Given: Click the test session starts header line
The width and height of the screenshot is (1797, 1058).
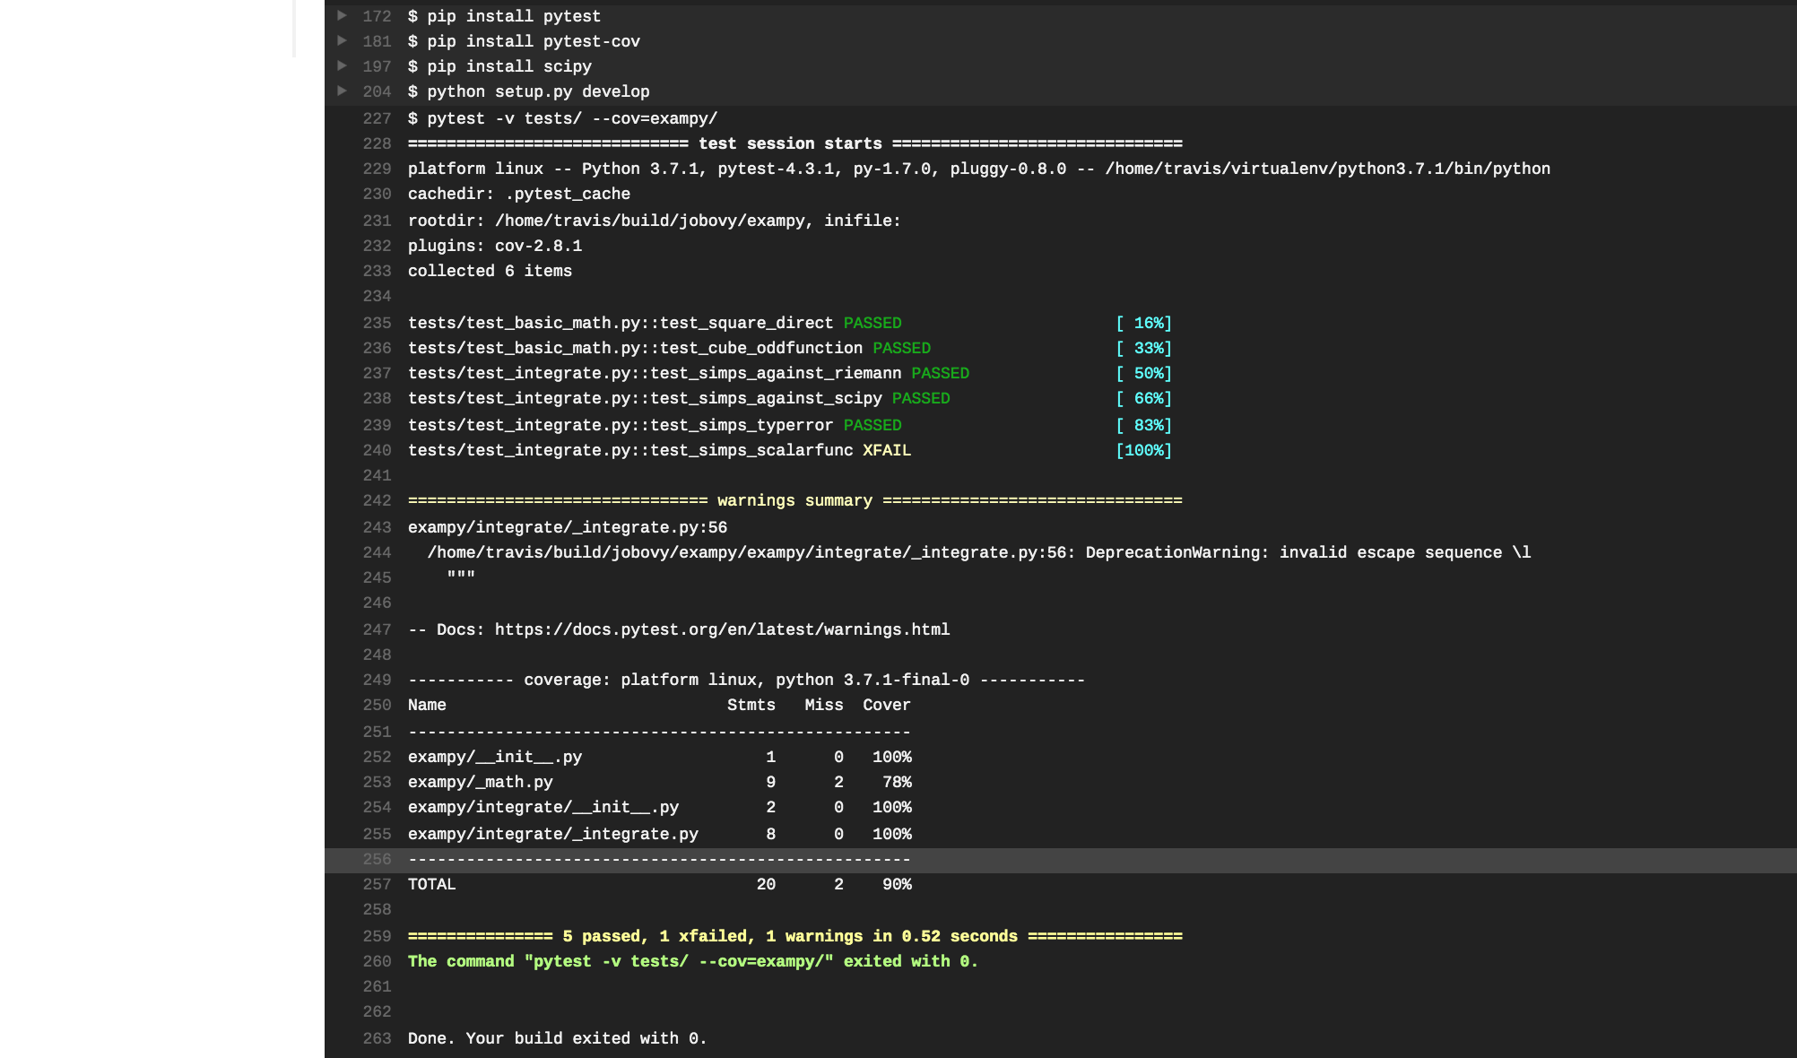Looking at the screenshot, I should [794, 143].
